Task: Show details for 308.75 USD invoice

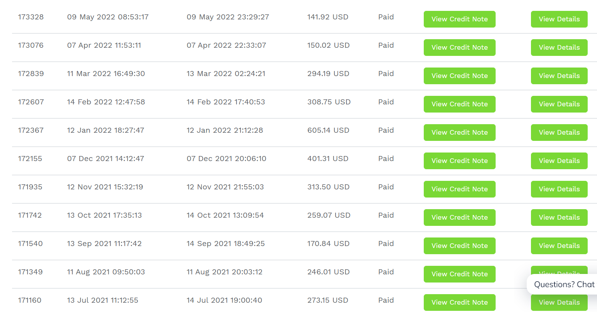Action: (559, 104)
